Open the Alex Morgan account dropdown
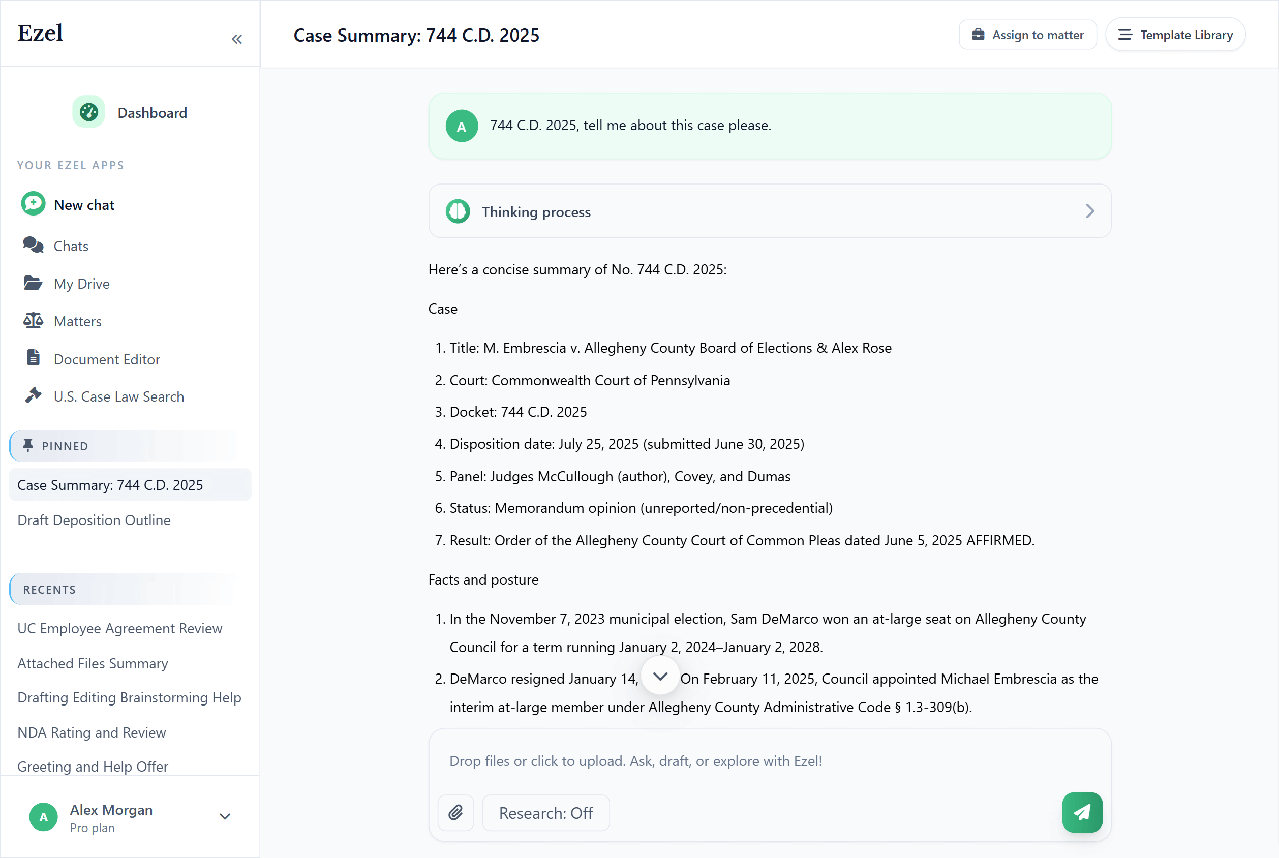1279x858 pixels. [224, 816]
